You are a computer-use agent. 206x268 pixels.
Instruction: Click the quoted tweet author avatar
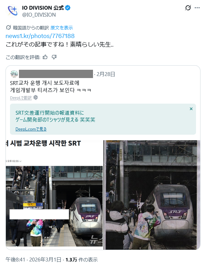tap(14, 74)
